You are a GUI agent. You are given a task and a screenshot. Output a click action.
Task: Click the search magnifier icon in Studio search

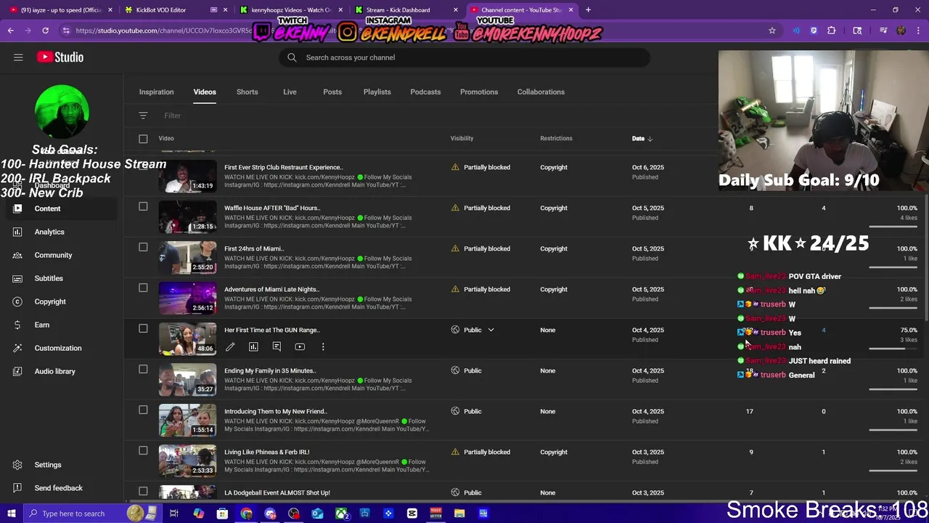(x=292, y=57)
